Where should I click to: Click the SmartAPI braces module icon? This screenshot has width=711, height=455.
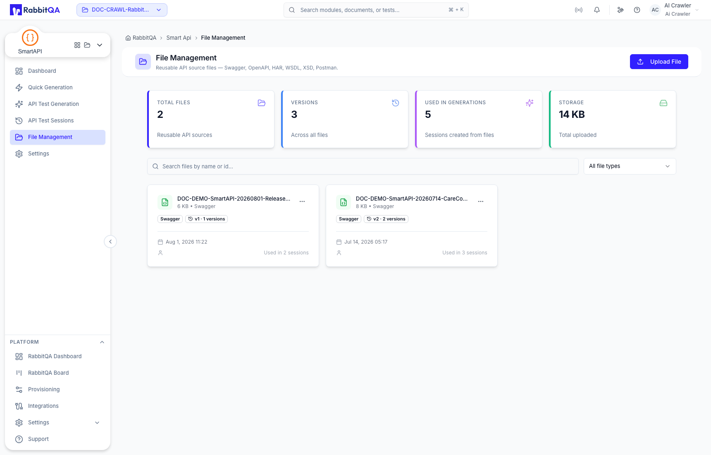coord(30,38)
